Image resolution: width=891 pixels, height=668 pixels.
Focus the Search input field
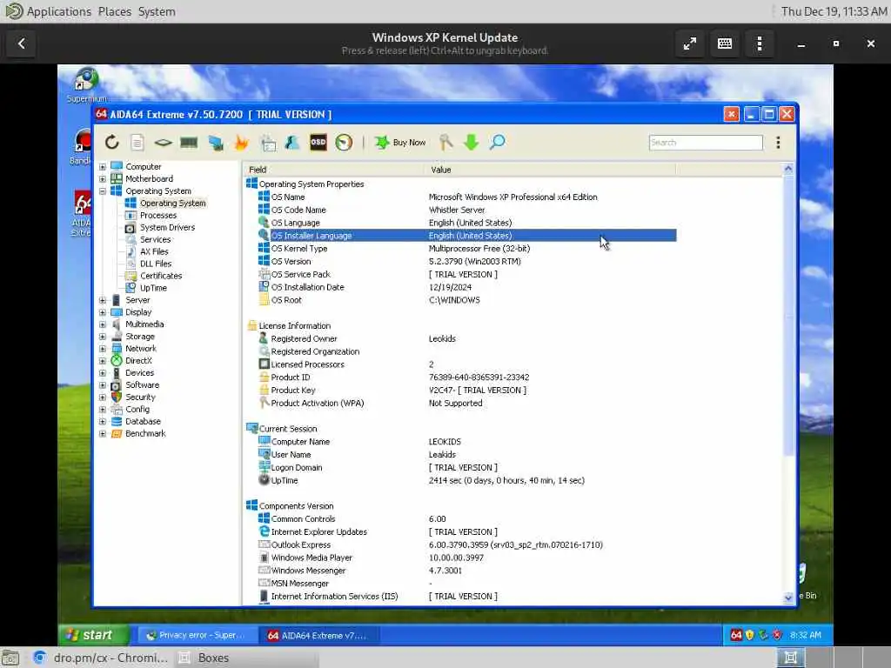(x=706, y=142)
